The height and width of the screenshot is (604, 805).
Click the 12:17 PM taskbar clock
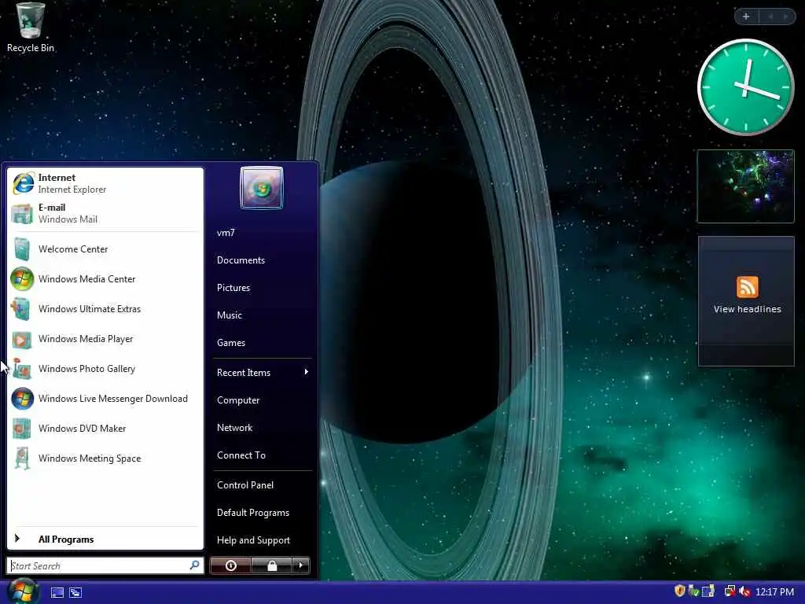coord(774,591)
